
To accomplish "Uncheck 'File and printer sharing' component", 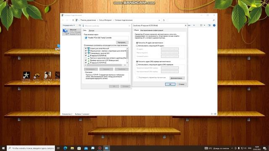I will (86, 51).
